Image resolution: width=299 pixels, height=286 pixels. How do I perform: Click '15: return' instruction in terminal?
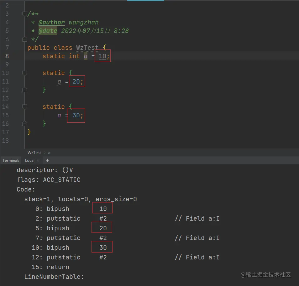tap(50, 267)
